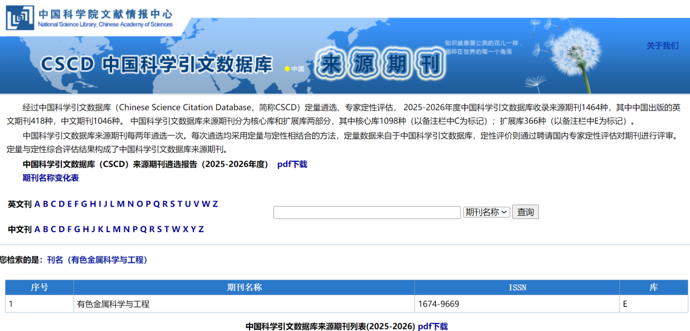The height and width of the screenshot is (331, 690).
Task: Click the 库 table column header
Action: point(654,288)
